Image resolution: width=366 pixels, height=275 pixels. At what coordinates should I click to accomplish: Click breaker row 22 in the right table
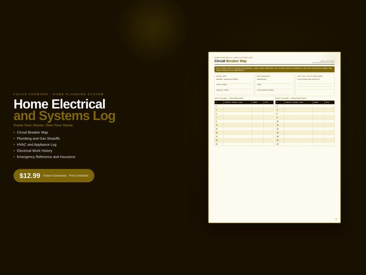coord(305,144)
